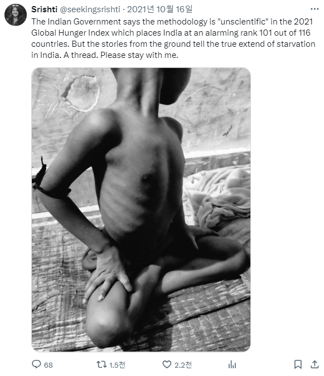Click the display name Srishti

(x=44, y=9)
